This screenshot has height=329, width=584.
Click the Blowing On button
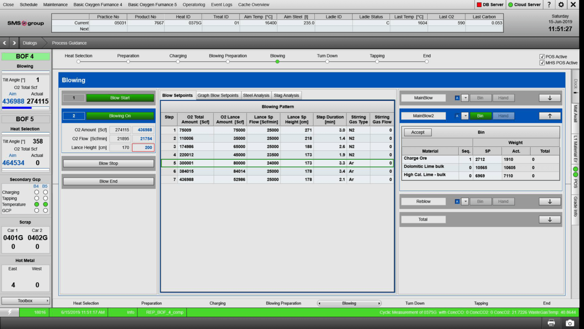click(120, 116)
